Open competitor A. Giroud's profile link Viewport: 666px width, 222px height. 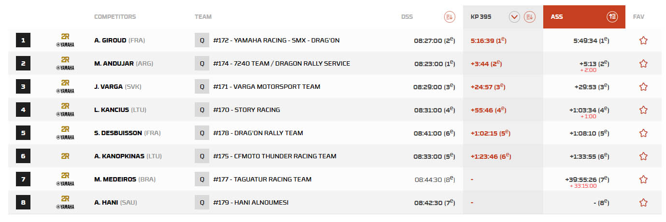110,41
